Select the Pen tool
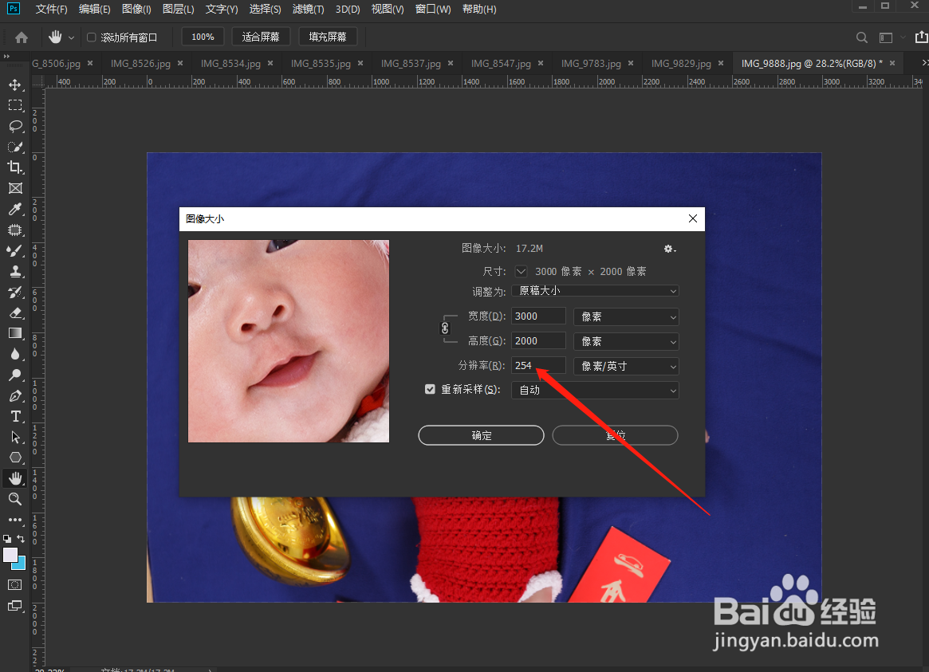Viewport: 929px width, 672px height. pos(15,395)
